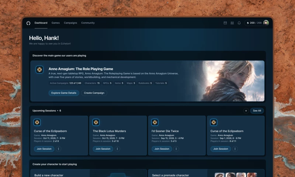Click Explore Game Details button

pos(64,93)
